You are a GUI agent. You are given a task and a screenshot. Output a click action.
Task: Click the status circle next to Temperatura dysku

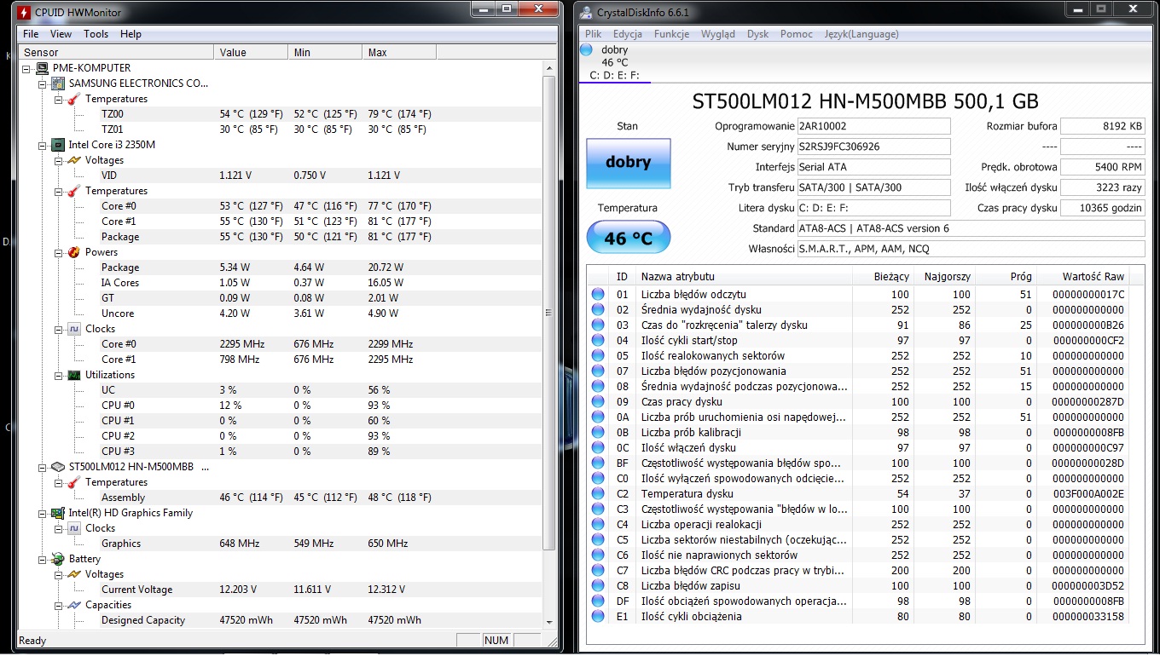[598, 493]
